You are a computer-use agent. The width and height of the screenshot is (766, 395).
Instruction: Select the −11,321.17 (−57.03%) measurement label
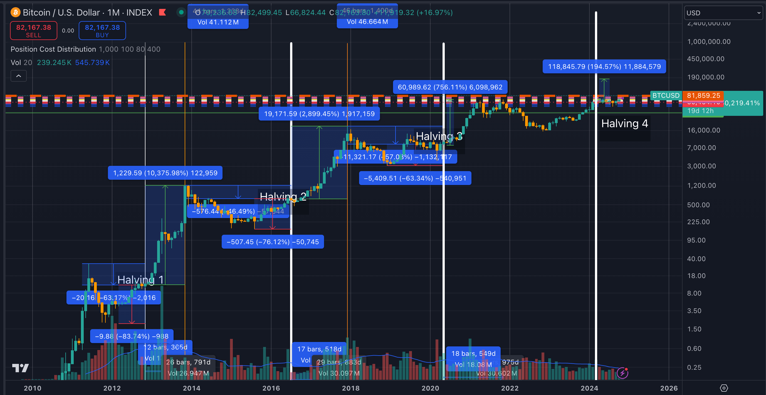pyautogui.click(x=396, y=157)
